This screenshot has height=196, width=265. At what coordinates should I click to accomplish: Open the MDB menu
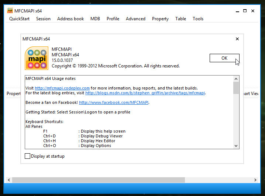point(95,19)
